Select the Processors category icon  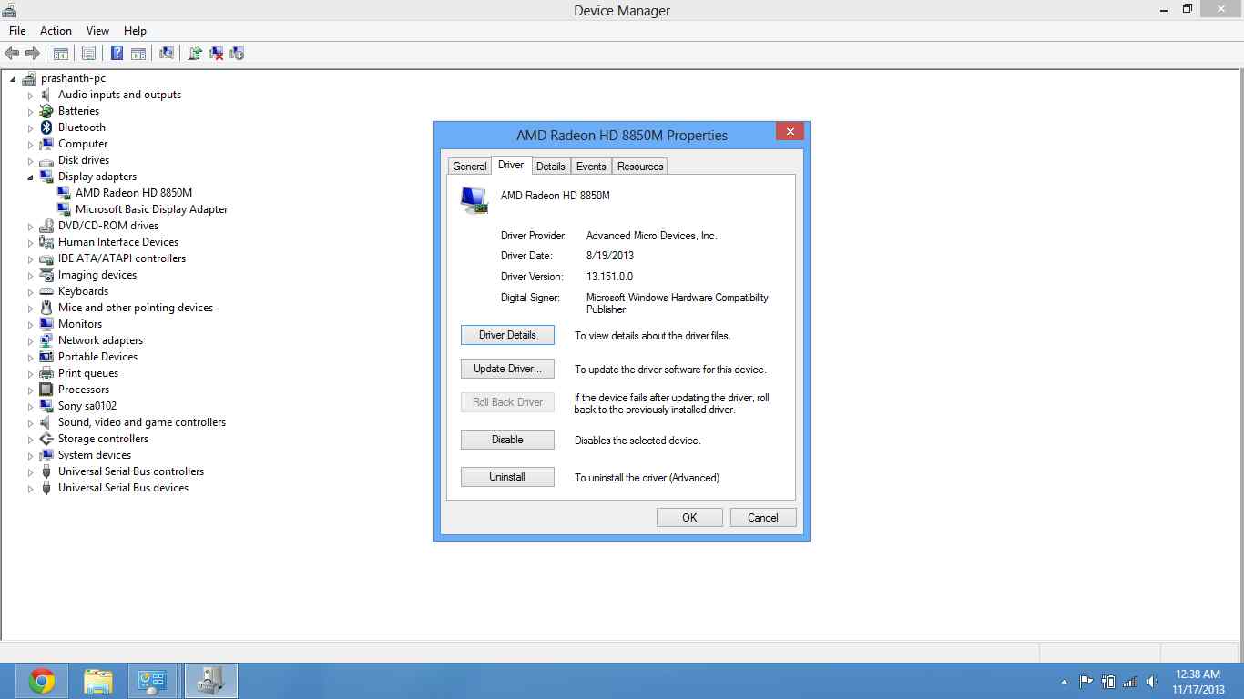[x=46, y=390]
